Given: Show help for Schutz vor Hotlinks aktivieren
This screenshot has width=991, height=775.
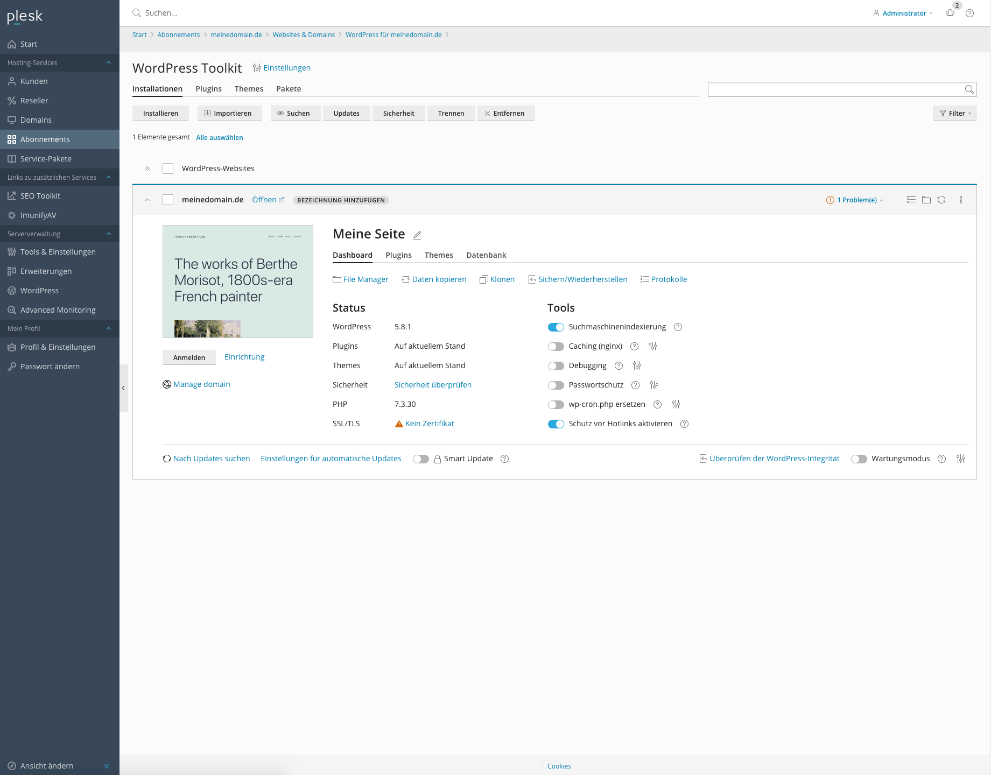Looking at the screenshot, I should click(684, 424).
